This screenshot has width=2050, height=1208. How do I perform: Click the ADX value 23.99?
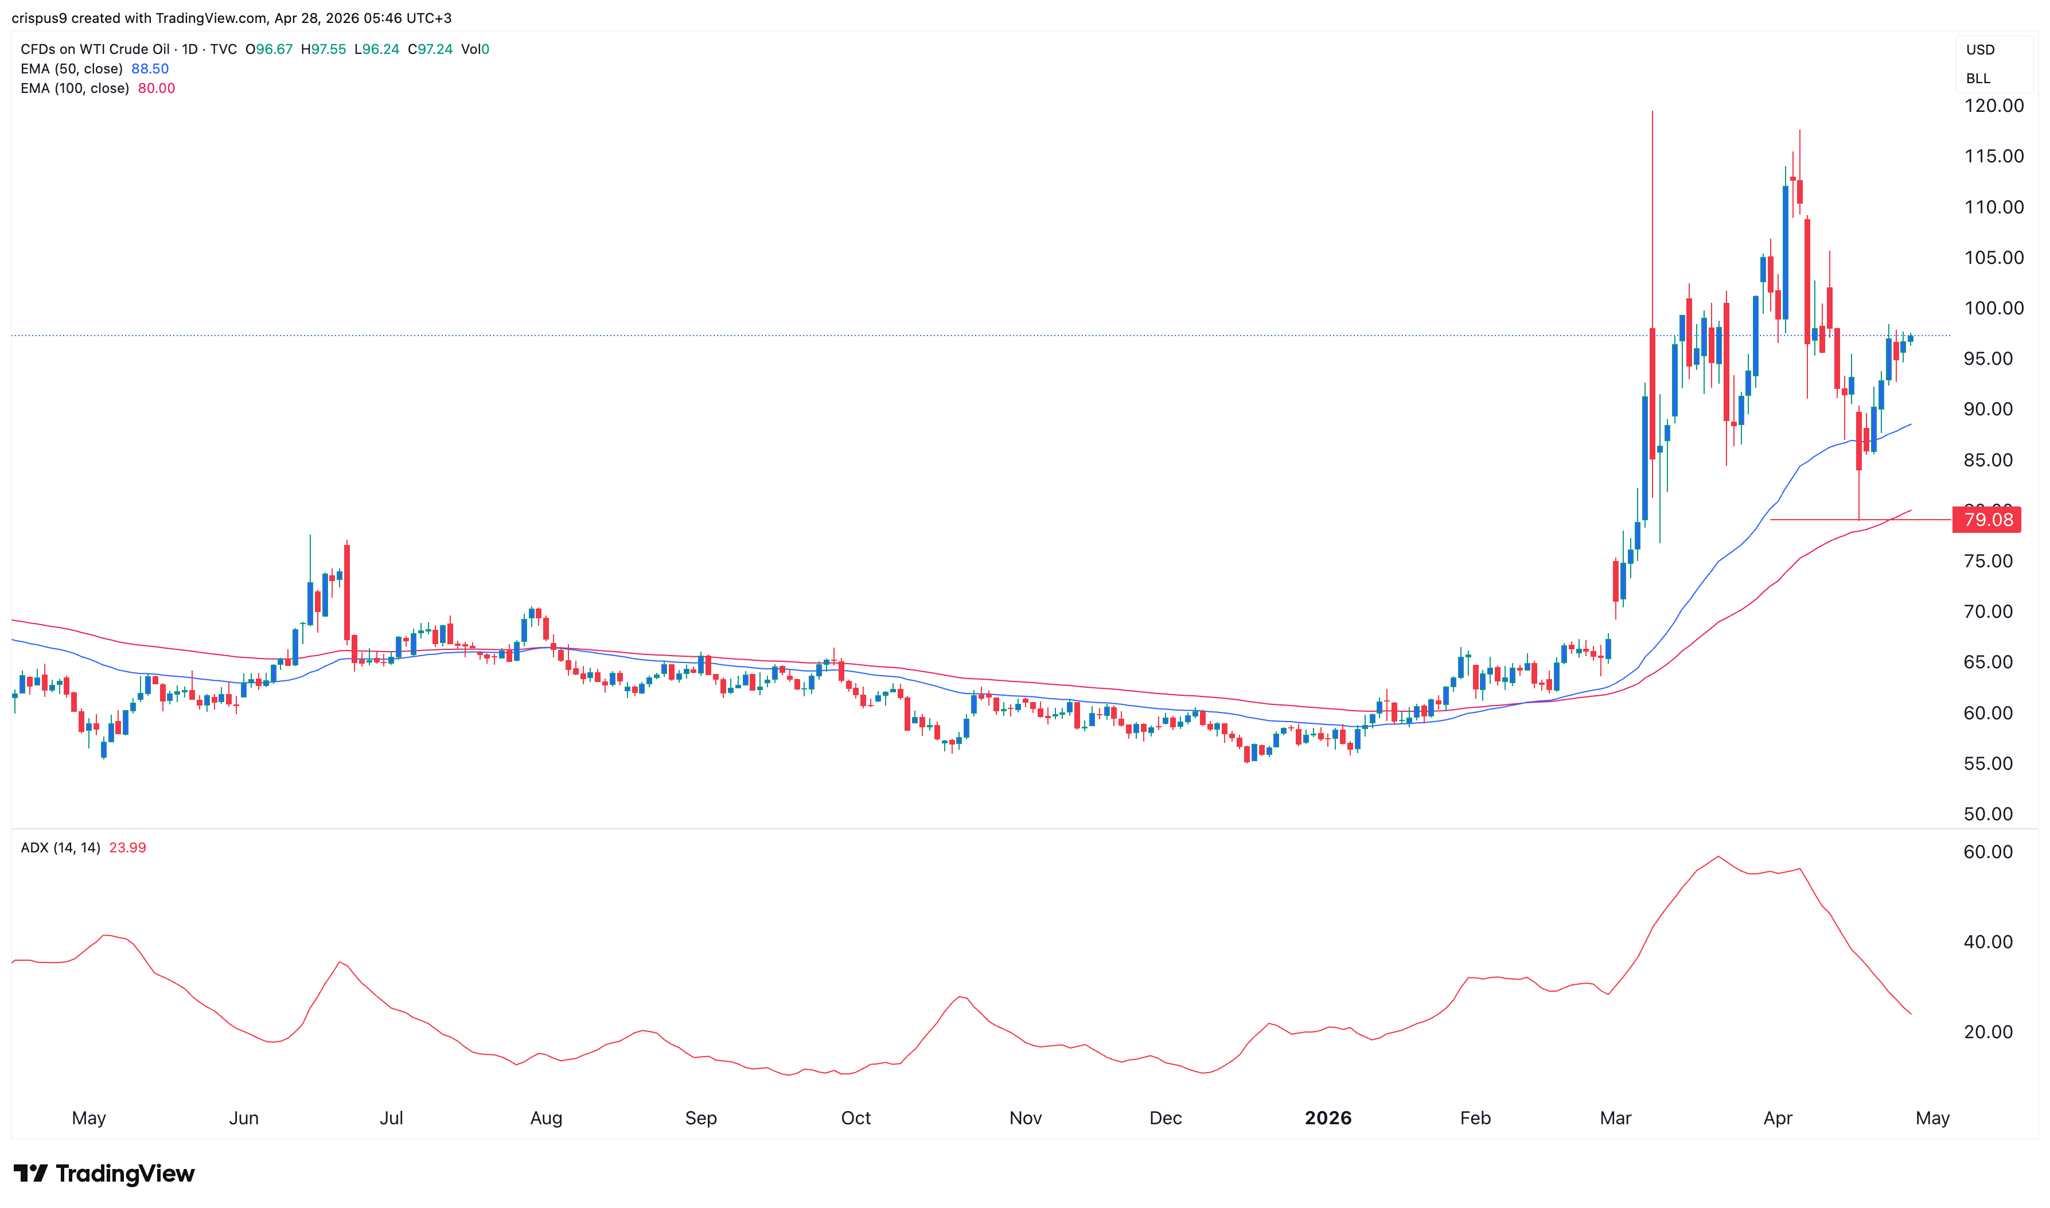(127, 847)
